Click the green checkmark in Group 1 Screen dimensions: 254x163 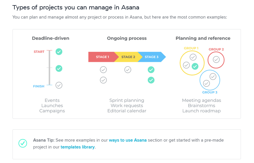tap(195, 67)
